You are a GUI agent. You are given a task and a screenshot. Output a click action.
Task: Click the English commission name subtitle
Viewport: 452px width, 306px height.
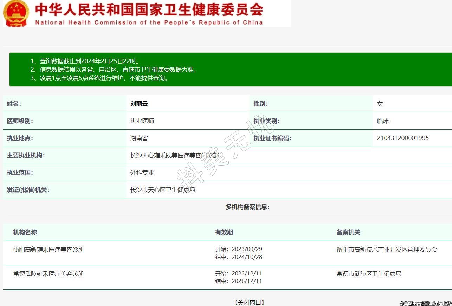[149, 22]
